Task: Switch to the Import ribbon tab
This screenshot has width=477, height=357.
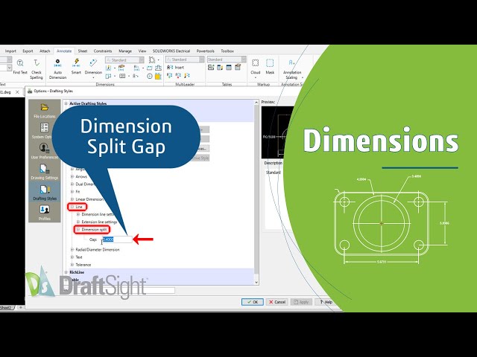Action: pyautogui.click(x=10, y=51)
